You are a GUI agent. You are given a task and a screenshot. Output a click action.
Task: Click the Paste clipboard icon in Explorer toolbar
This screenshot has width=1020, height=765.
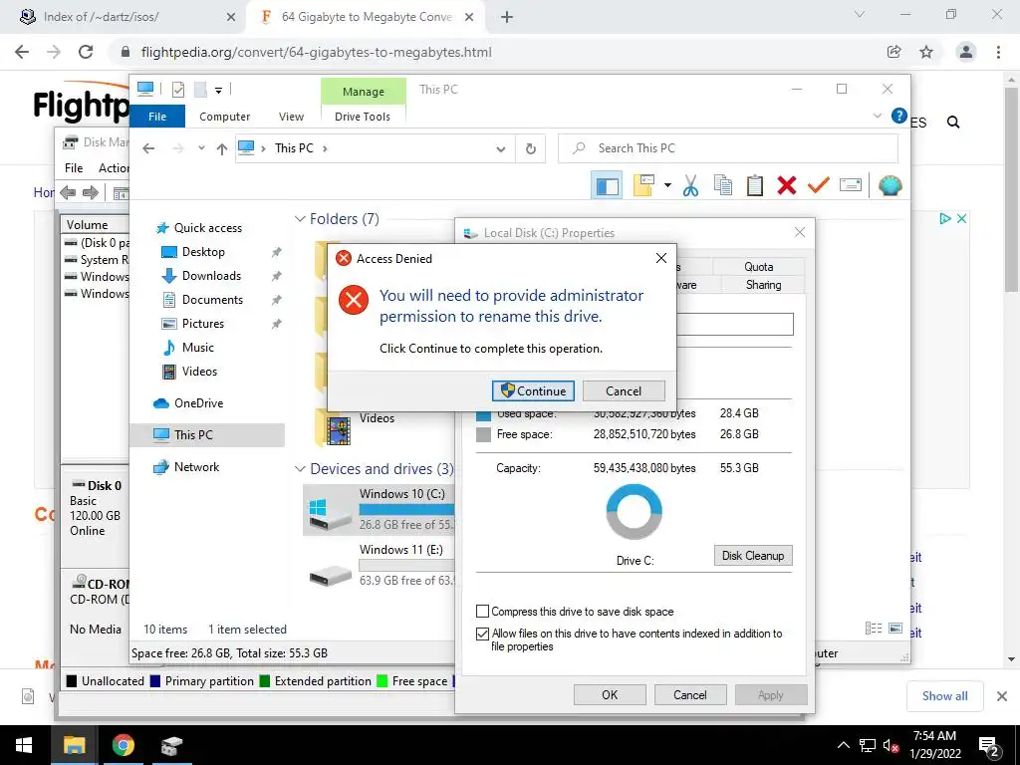pos(755,186)
